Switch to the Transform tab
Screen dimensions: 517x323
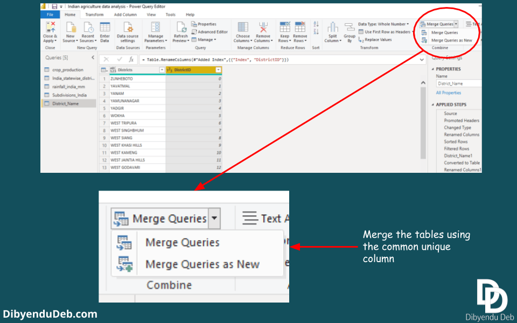click(x=94, y=15)
